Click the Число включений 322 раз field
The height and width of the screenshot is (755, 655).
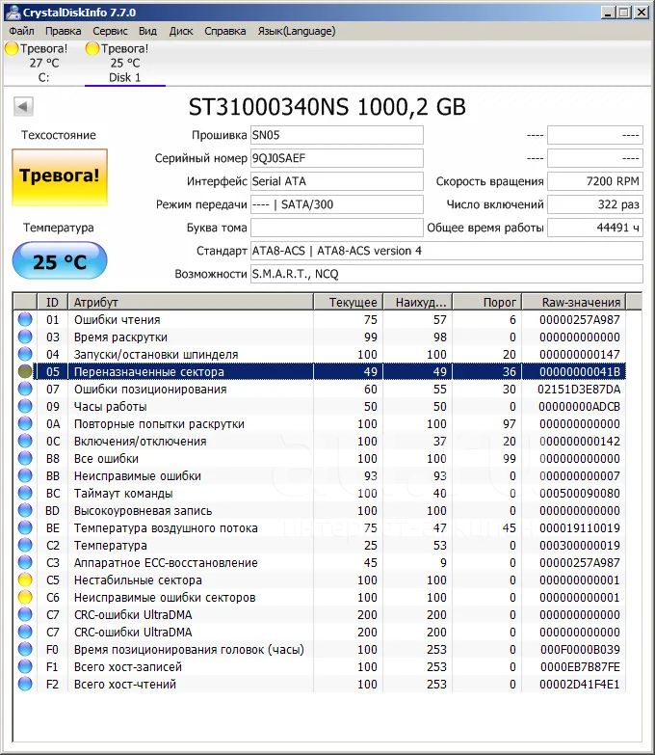[x=595, y=204]
